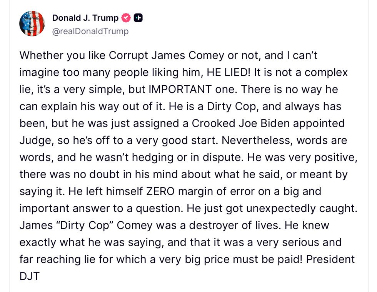The height and width of the screenshot is (292, 377).
Task: Click 'very big price must be paid!' text
Action: [x=230, y=260]
